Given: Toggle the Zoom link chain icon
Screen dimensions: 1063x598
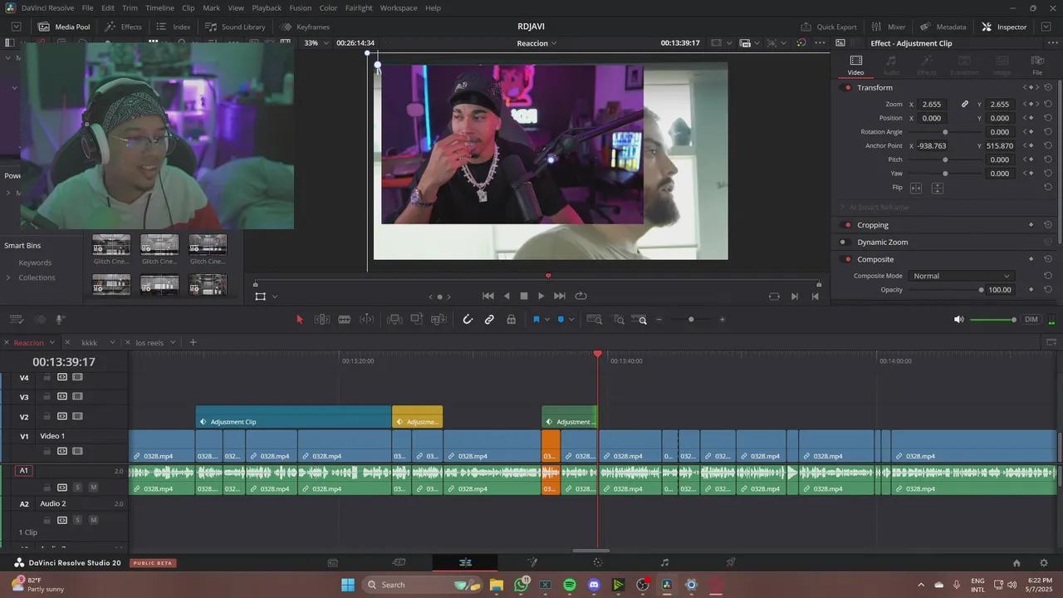Looking at the screenshot, I should pos(965,105).
